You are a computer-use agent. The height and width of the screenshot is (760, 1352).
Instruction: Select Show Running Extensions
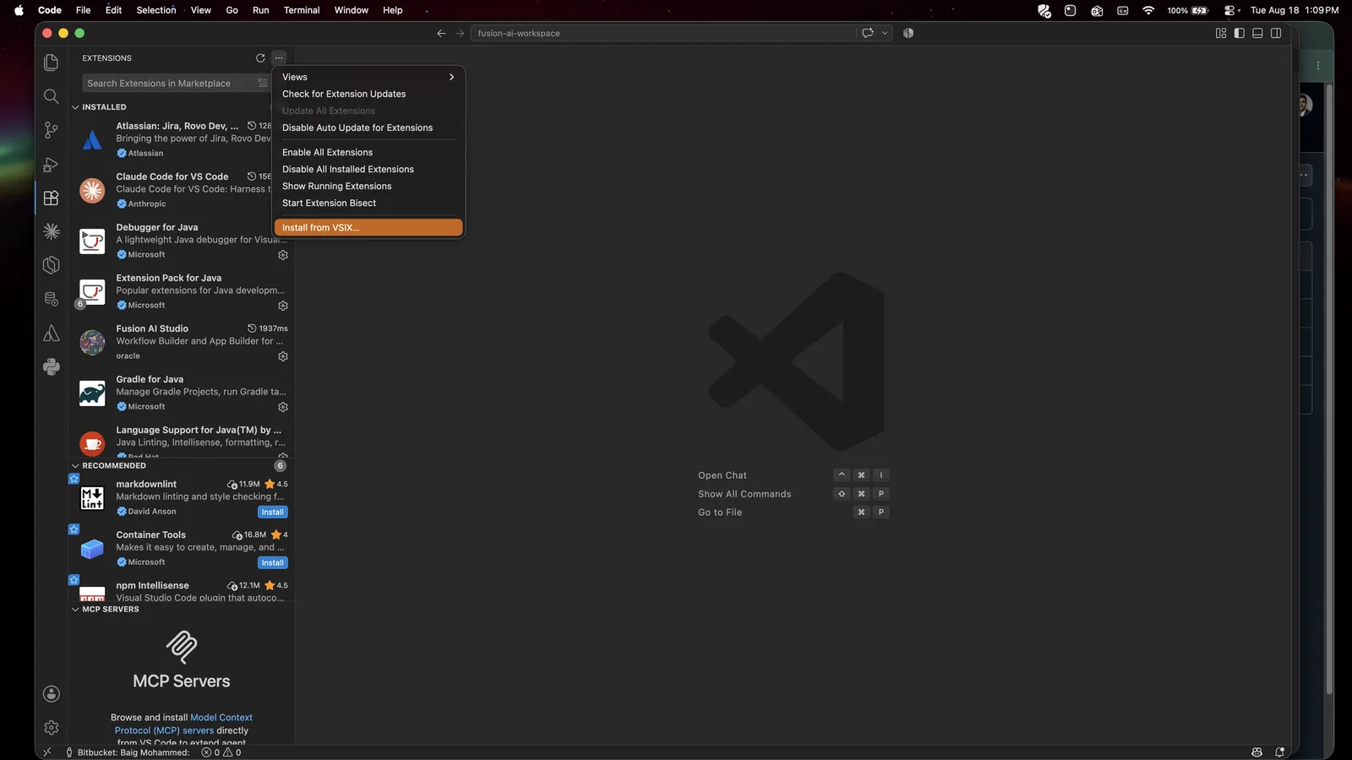(x=368, y=186)
